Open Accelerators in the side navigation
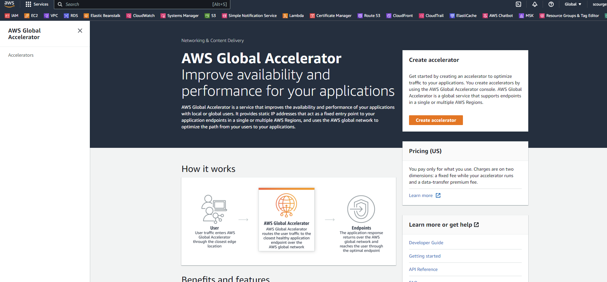 [x=21, y=55]
